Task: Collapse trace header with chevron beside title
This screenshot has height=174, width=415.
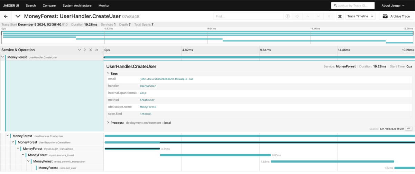Action: point(18,16)
